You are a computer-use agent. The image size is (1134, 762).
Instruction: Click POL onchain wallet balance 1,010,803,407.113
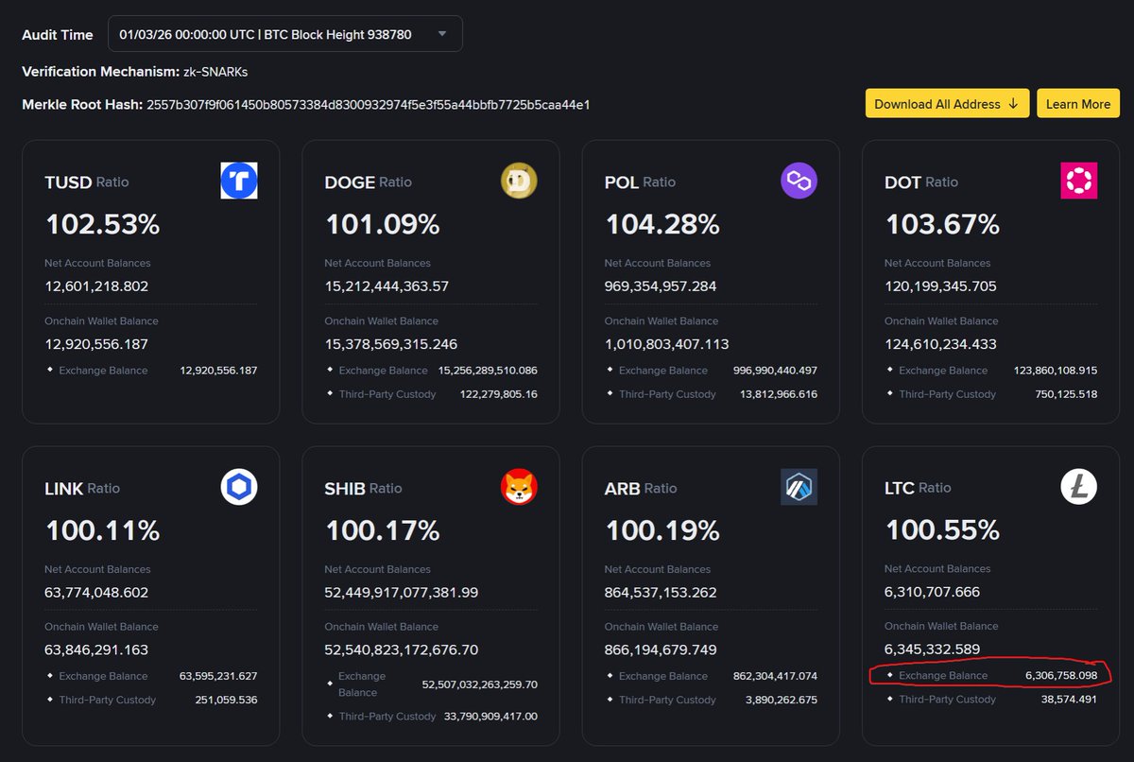666,344
